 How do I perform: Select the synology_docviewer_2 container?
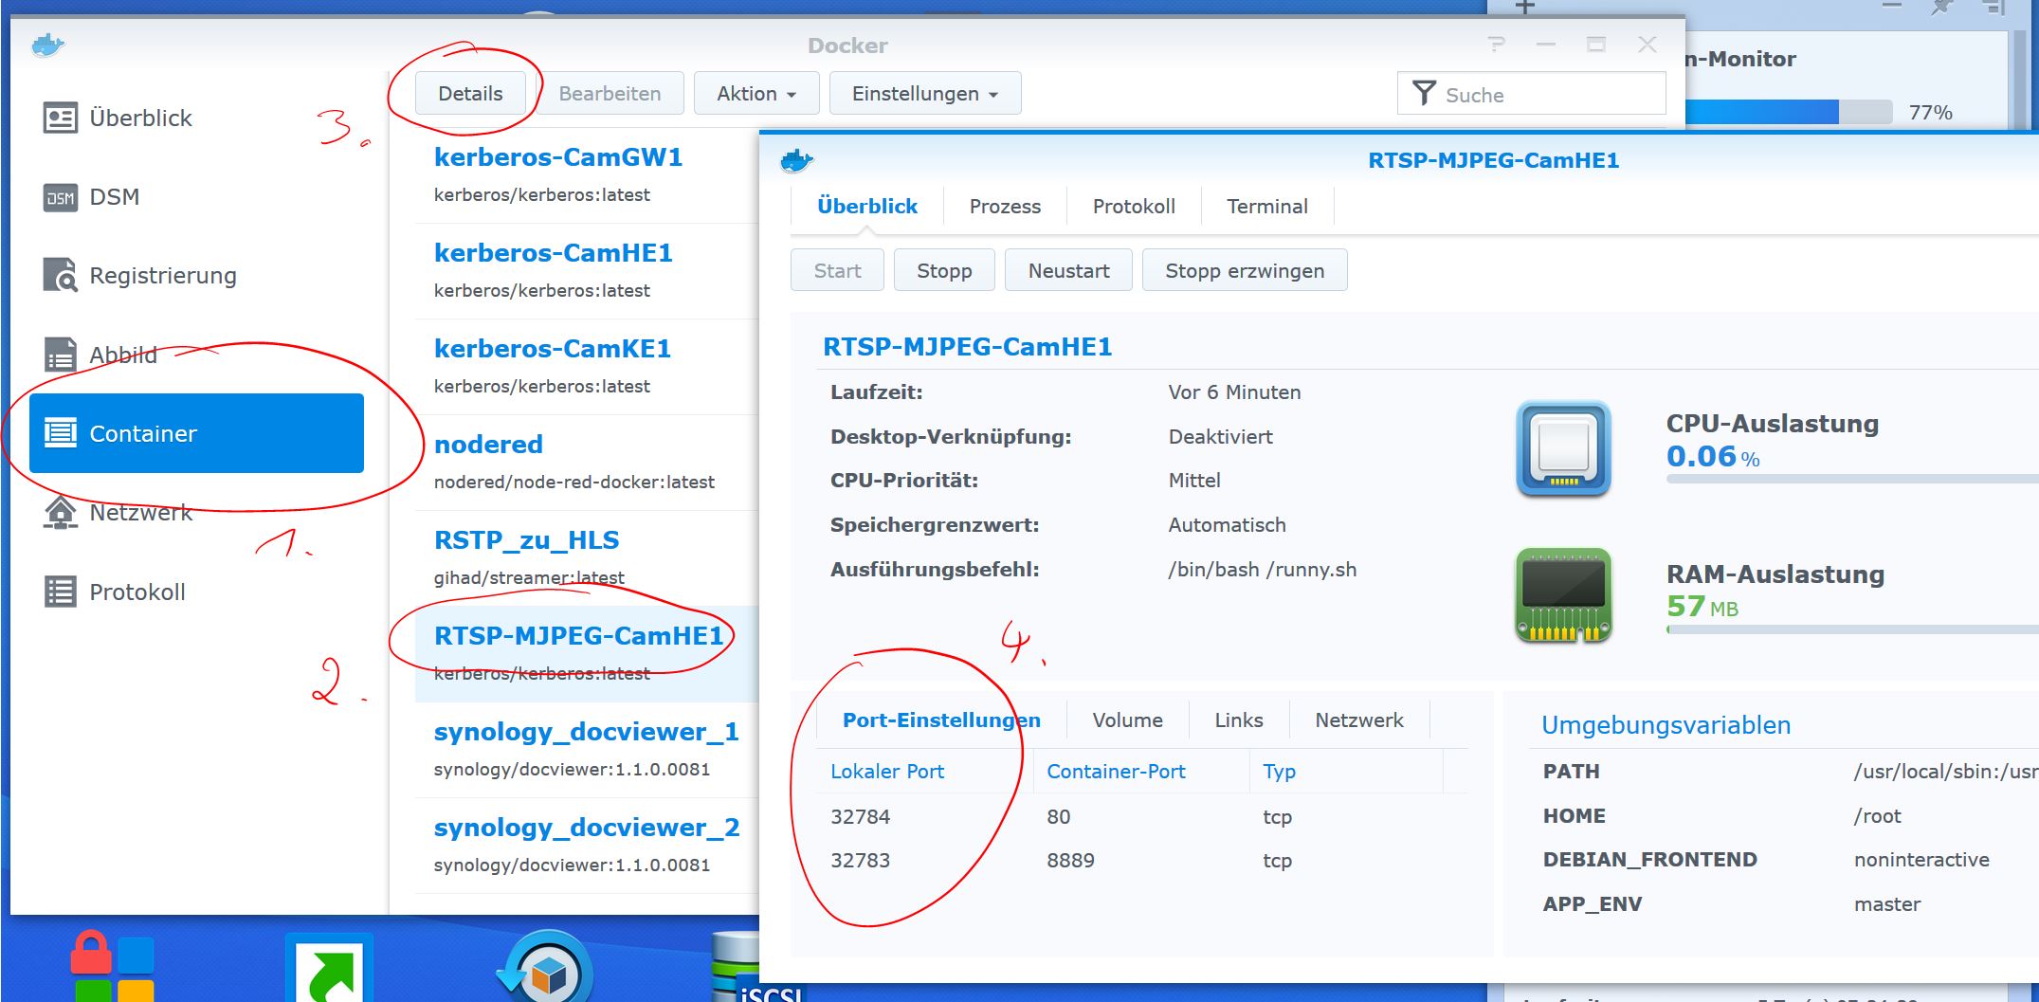tap(587, 846)
